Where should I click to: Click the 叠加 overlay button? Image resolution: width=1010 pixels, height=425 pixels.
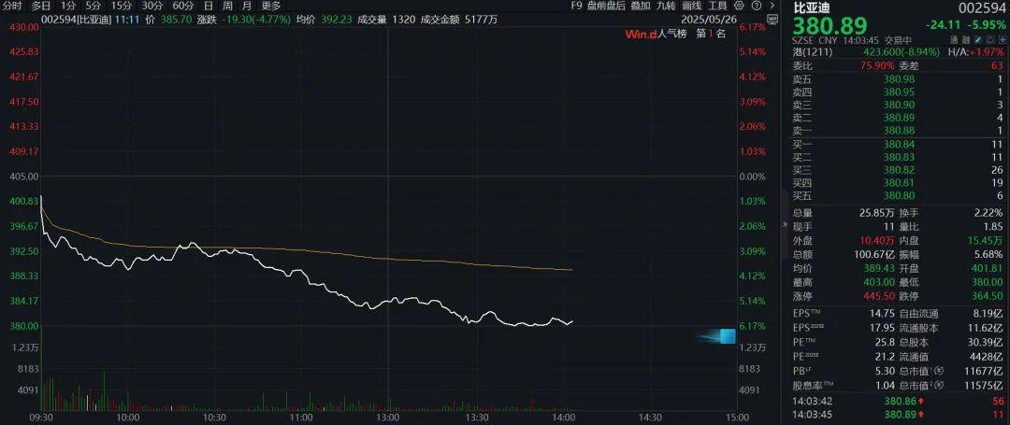click(x=641, y=6)
